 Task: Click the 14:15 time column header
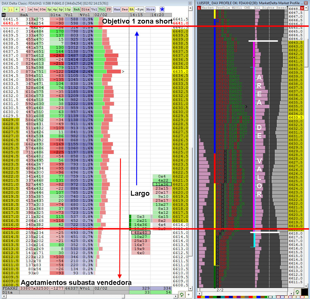coord(140,15)
